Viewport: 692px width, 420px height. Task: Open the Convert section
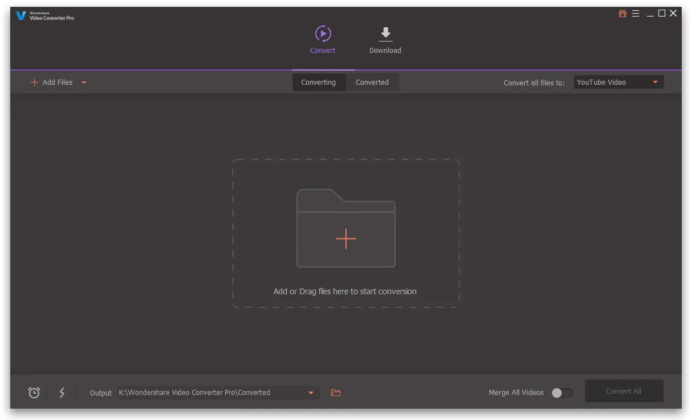pos(323,39)
